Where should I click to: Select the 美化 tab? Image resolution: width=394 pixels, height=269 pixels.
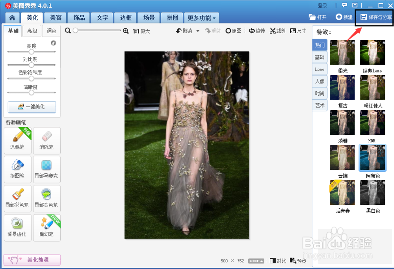click(x=32, y=18)
